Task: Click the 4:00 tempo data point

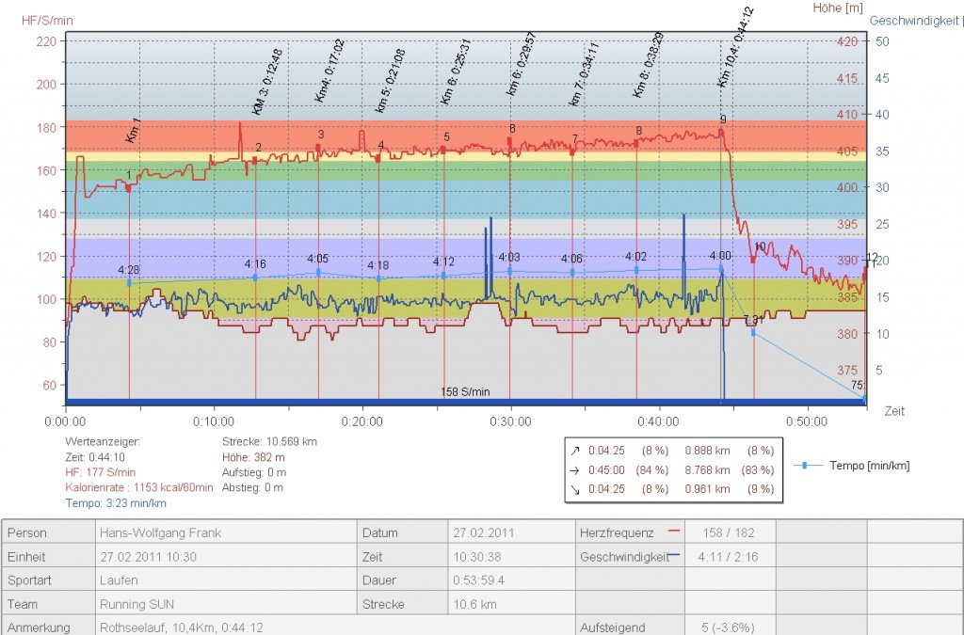Action: (x=721, y=268)
